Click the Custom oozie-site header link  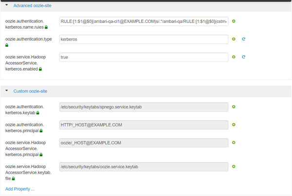[30, 91]
